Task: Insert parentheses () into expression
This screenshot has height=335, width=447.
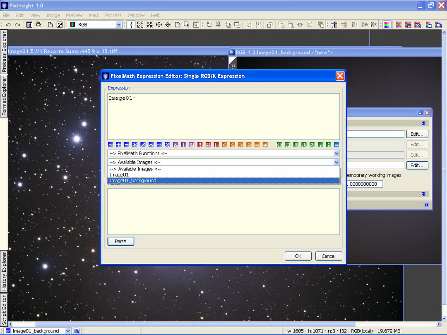Action: 279,145
